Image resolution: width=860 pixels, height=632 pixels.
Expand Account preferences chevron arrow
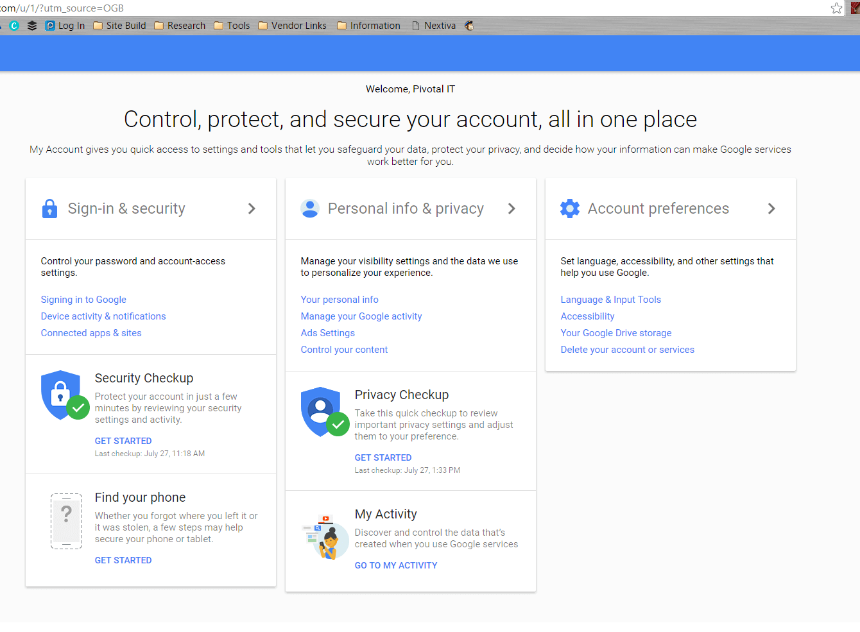point(771,209)
